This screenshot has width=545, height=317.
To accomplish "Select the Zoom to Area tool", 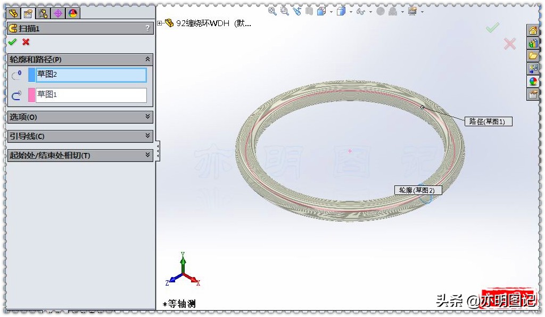I will 284,11.
